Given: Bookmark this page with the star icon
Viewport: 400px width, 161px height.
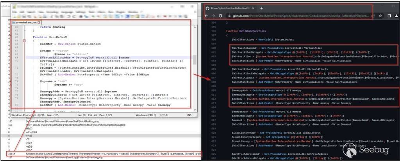Looking at the screenshot, I should (x=380, y=16).
